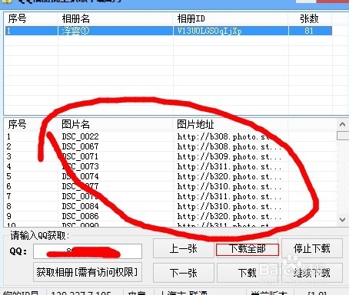Select image row DSC_0084
This screenshot has width=349, height=295.
coord(170,206)
